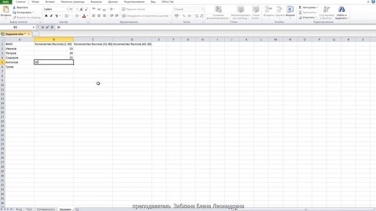Toggle italic formatting (К)
Screen dimensions: 376x211
click(51, 16)
